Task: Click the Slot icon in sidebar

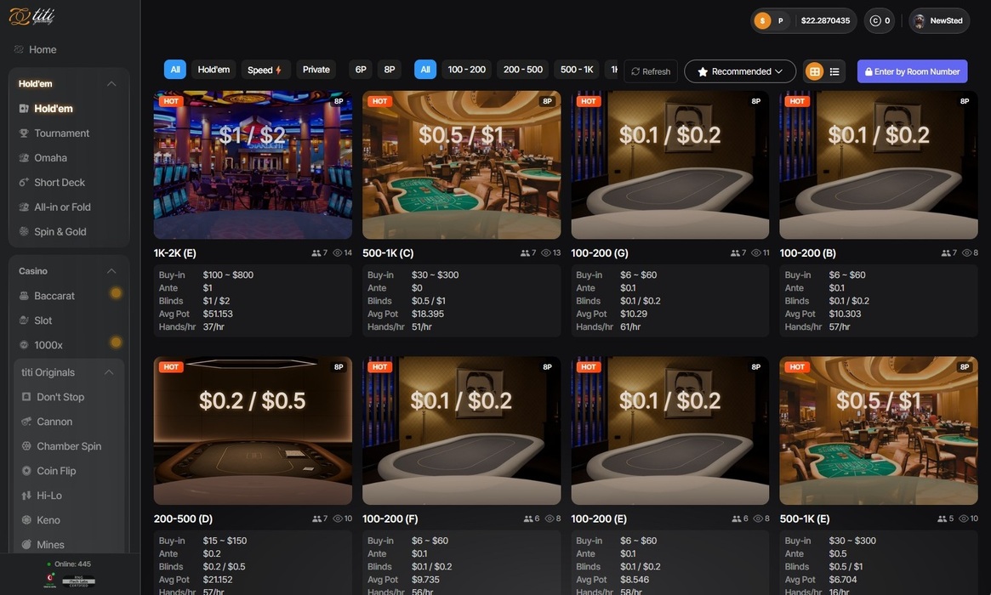Action: pyautogui.click(x=24, y=320)
